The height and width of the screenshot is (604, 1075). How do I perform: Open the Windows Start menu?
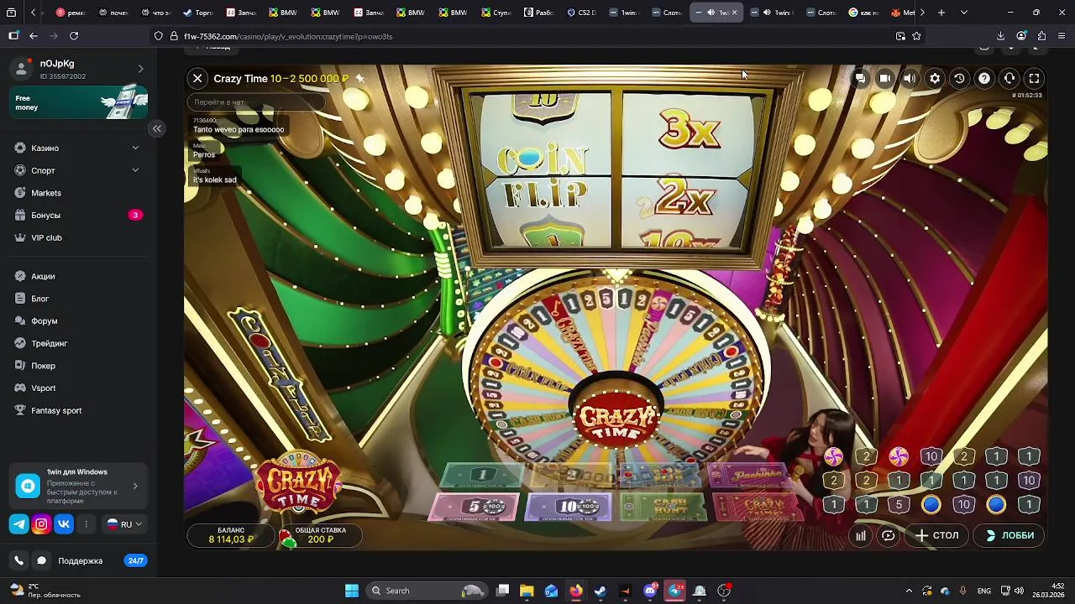coord(352,591)
